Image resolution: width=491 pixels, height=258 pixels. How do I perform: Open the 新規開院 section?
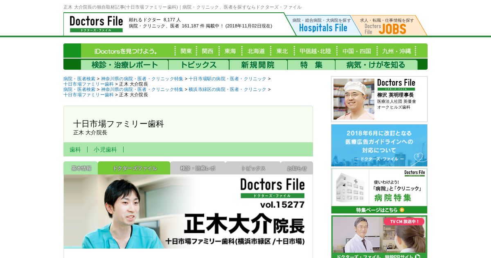click(x=258, y=65)
